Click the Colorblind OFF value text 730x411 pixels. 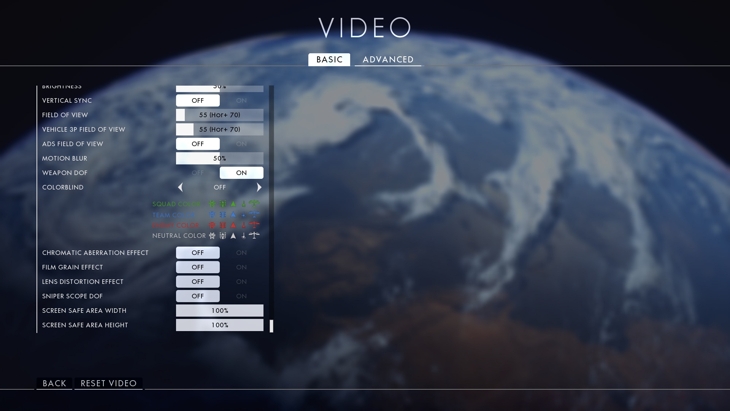[220, 187]
